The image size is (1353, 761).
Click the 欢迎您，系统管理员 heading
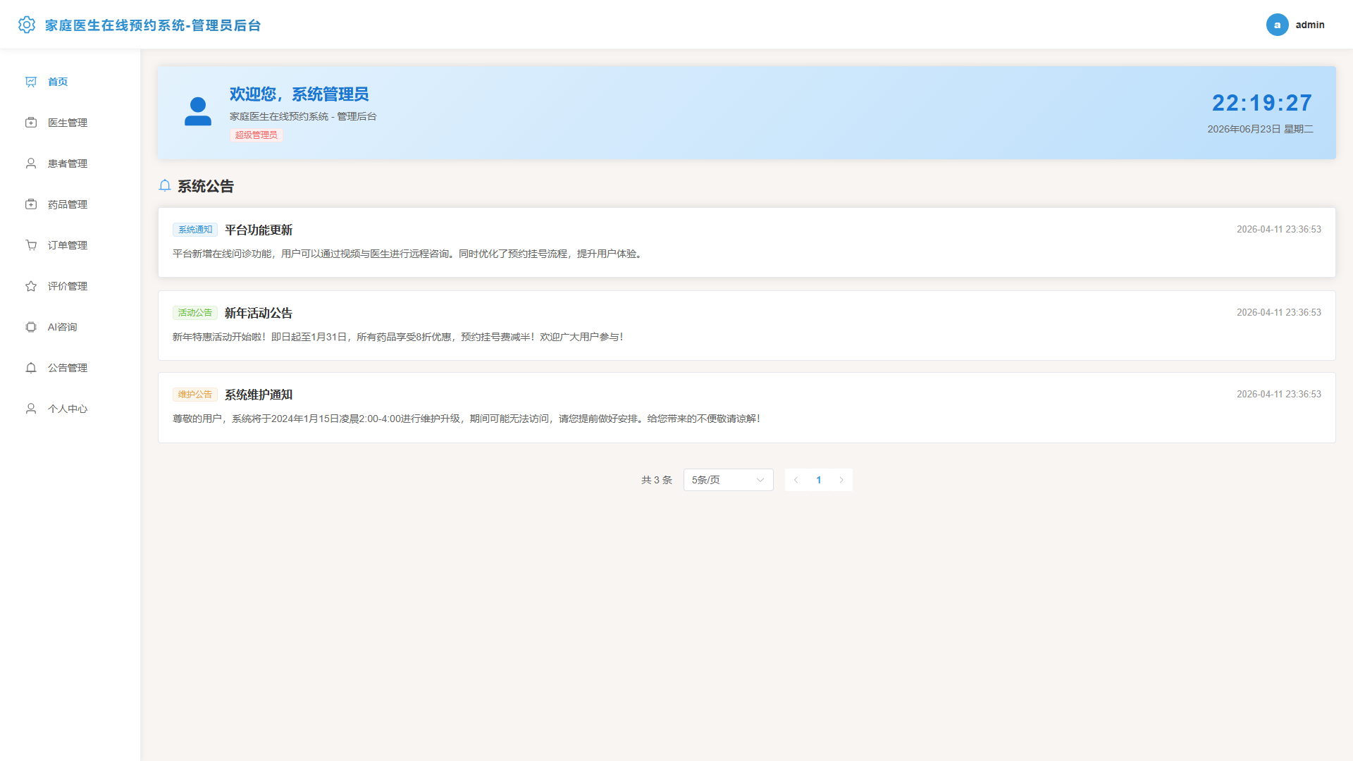pyautogui.click(x=299, y=94)
